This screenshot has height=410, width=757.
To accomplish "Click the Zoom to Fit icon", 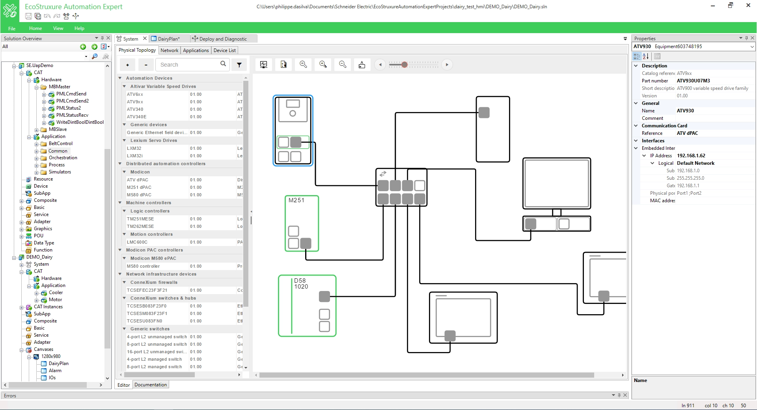I will tap(303, 65).
